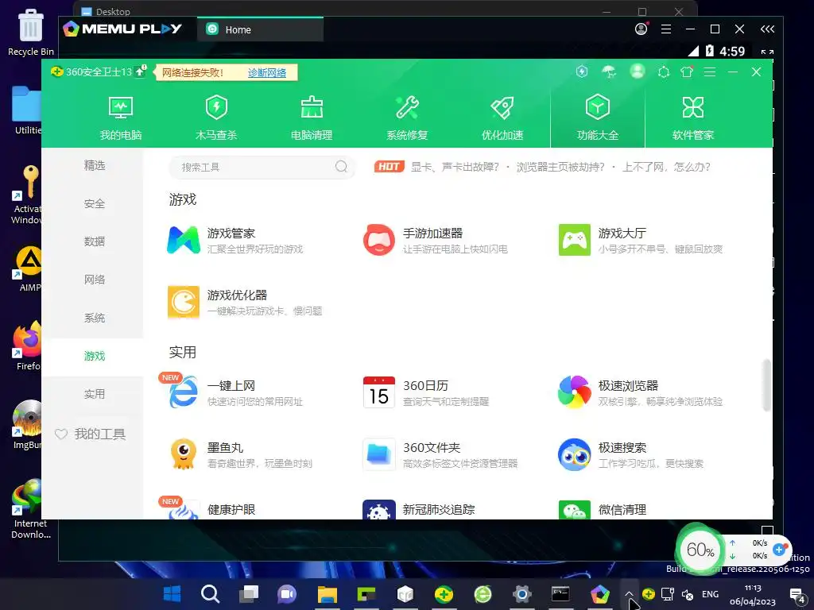This screenshot has width=814, height=610.
Task: Click 360 upgrade arrow beside title
Action: point(140,71)
